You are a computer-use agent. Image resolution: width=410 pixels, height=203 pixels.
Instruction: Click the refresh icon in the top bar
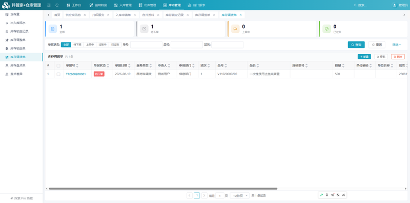[x=57, y=5]
